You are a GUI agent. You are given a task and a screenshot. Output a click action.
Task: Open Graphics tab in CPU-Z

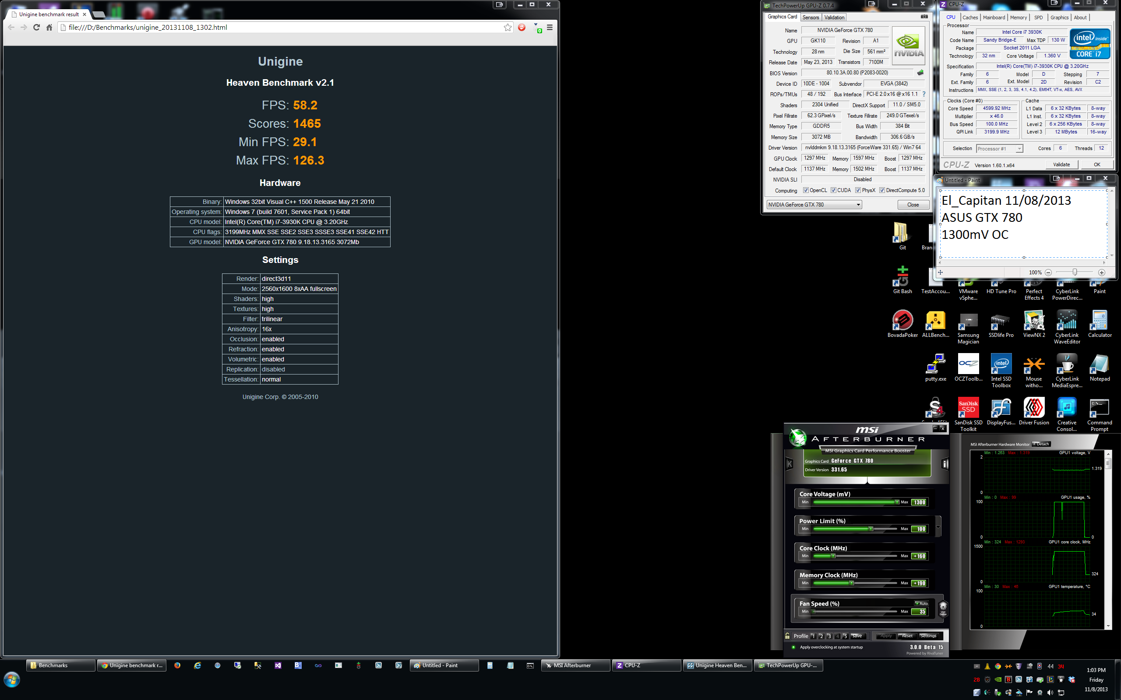point(1059,17)
